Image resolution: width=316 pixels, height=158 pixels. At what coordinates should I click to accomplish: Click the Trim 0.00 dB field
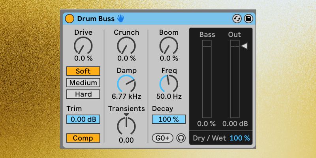coord(83,119)
